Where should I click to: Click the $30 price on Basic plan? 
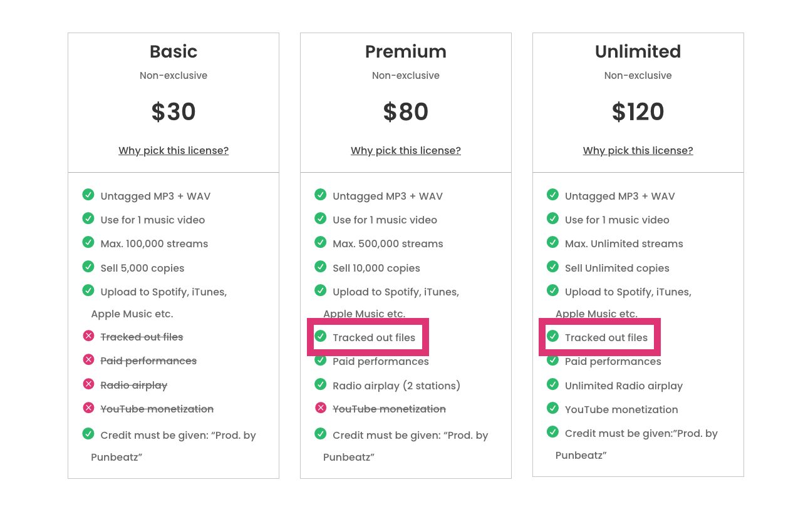pos(174,112)
